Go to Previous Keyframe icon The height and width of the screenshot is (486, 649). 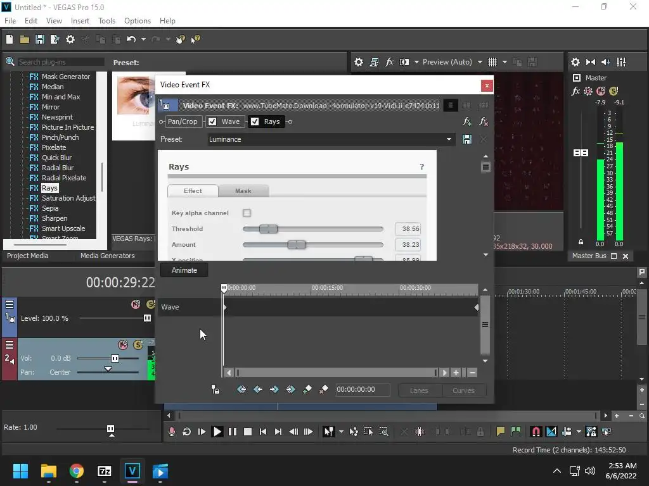(258, 389)
